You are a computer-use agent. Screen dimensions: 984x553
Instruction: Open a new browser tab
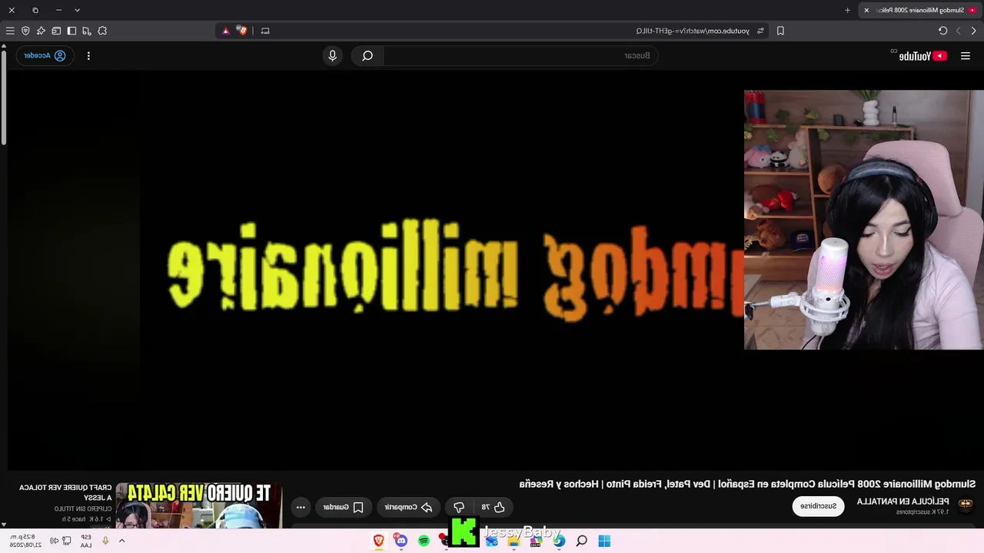tap(847, 10)
